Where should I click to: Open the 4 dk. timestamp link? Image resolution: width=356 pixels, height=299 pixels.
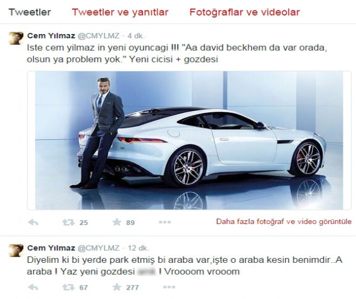[x=136, y=36]
